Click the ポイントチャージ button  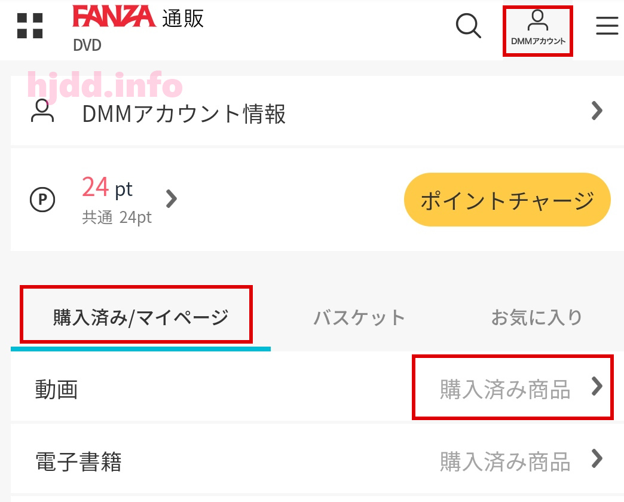click(507, 200)
